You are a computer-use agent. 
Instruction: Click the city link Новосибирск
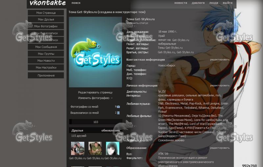coord(167,65)
